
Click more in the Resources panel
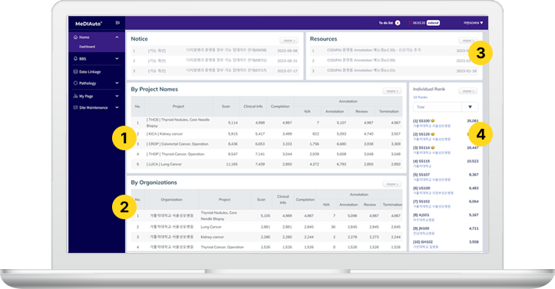(x=468, y=41)
